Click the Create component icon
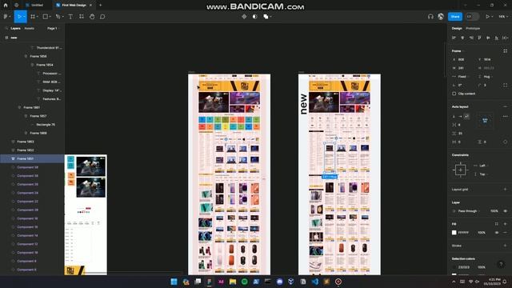The image size is (512, 288). tap(244, 16)
